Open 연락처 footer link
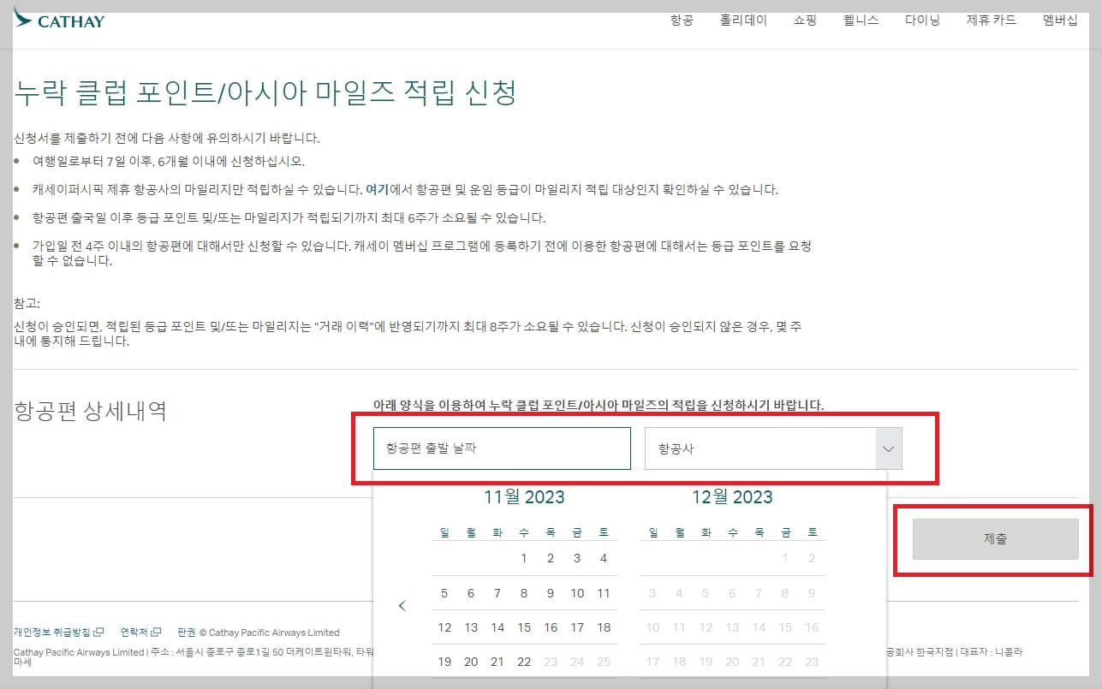 click(x=134, y=633)
